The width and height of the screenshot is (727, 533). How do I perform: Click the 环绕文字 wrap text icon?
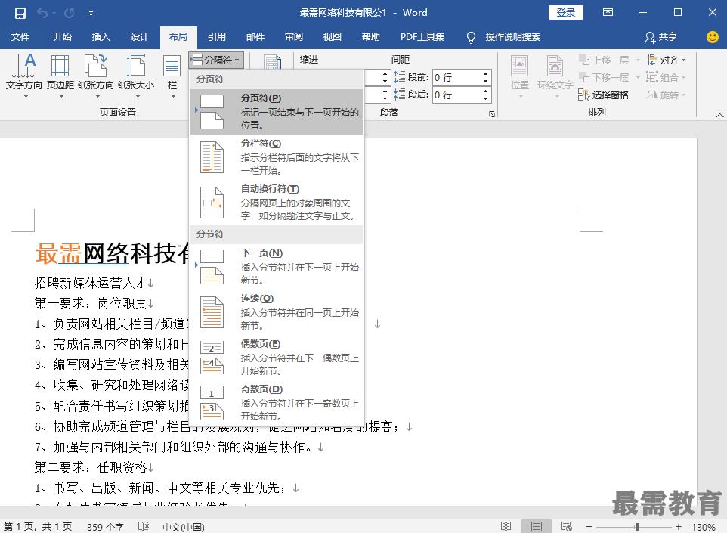click(x=555, y=76)
